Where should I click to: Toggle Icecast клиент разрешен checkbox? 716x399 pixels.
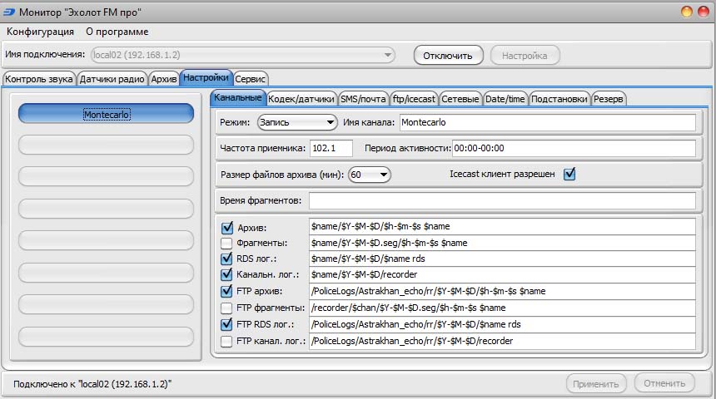pos(569,175)
